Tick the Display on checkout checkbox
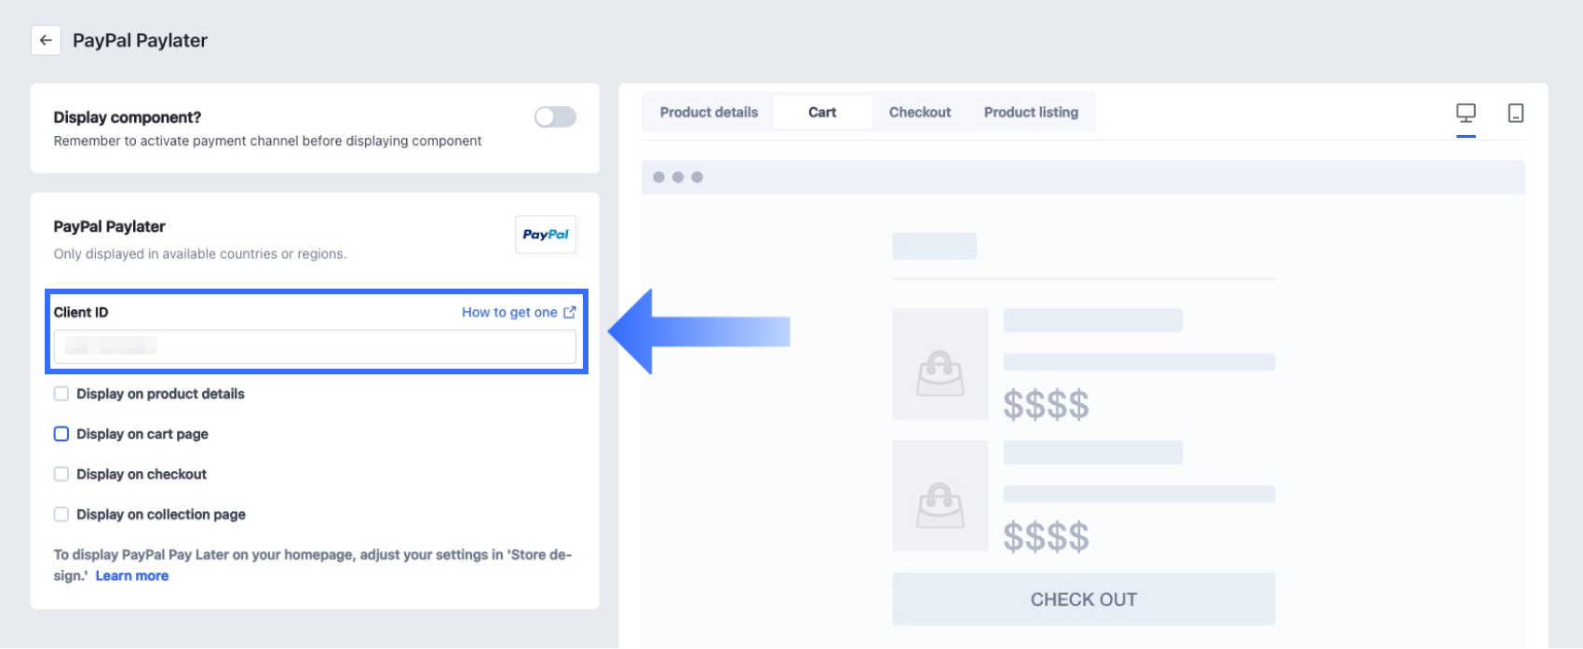 pos(61,474)
